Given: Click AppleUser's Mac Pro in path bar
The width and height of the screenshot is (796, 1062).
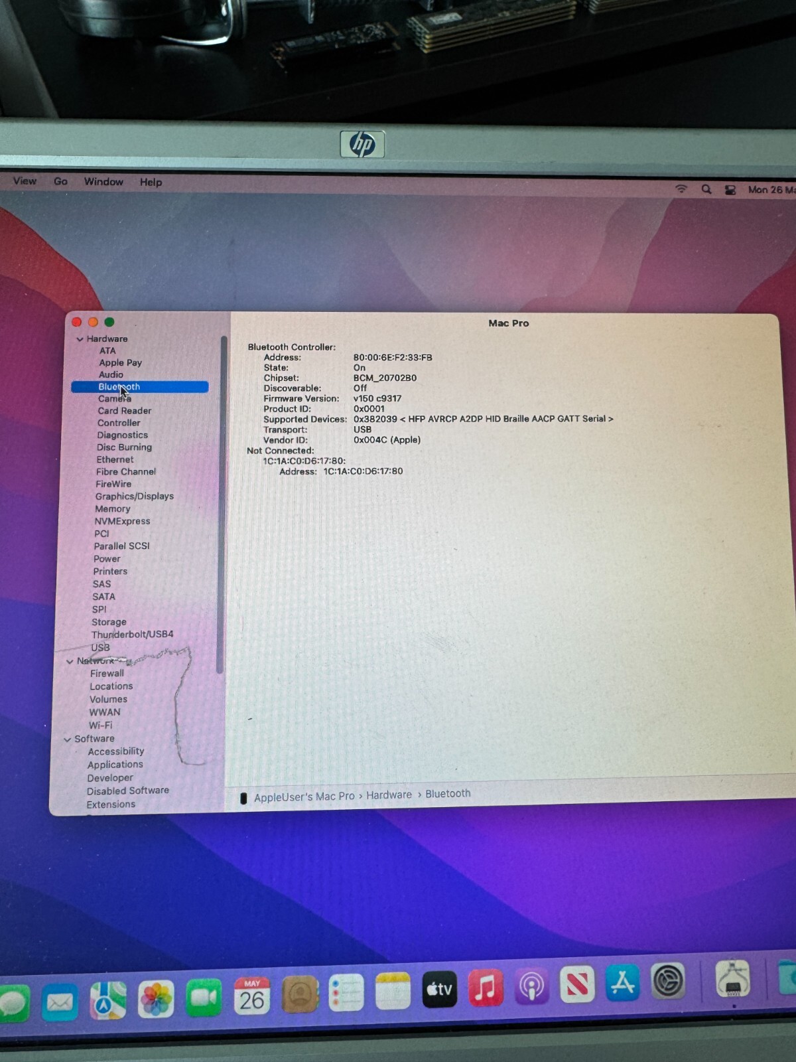Looking at the screenshot, I should pyautogui.click(x=304, y=796).
